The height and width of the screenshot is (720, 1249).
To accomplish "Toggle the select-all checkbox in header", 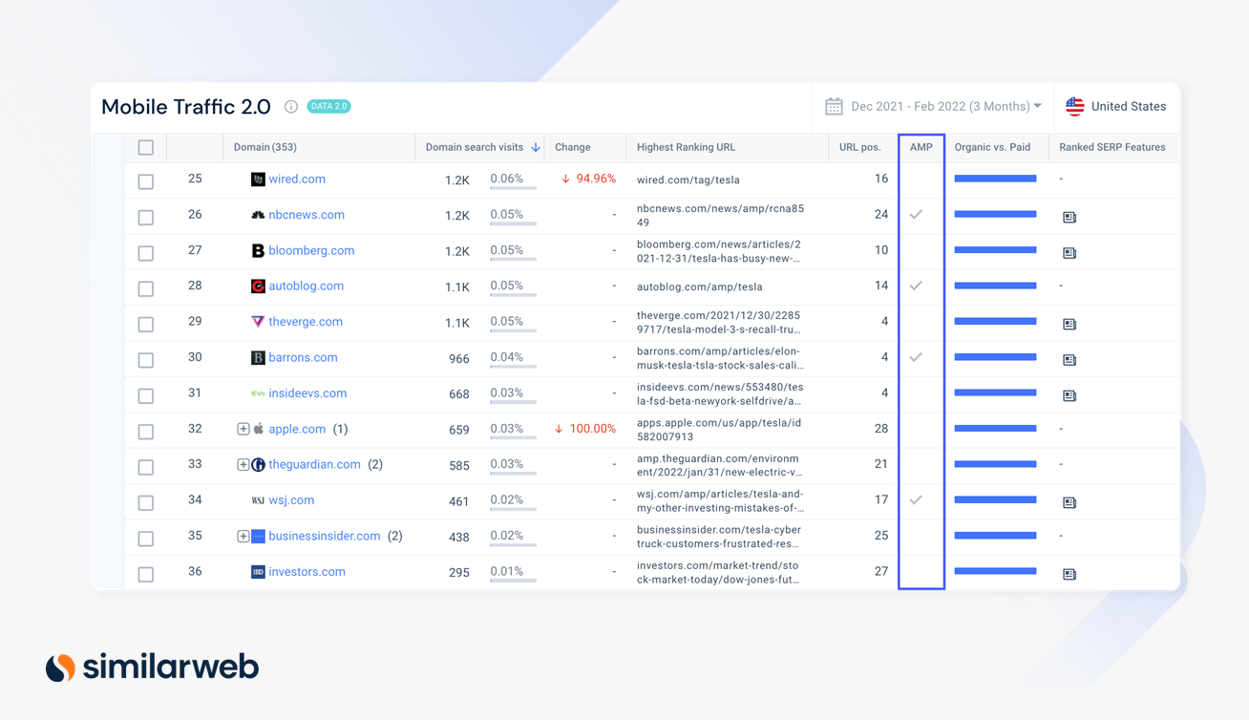I will [146, 148].
